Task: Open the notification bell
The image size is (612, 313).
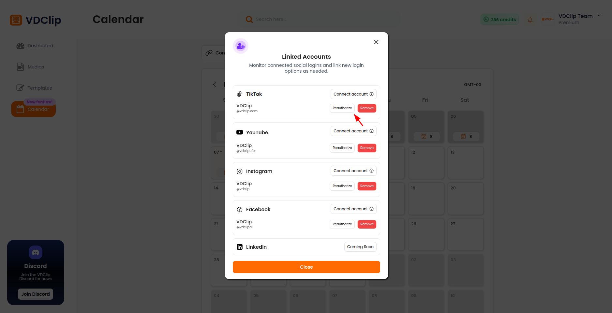Action: tap(530, 20)
